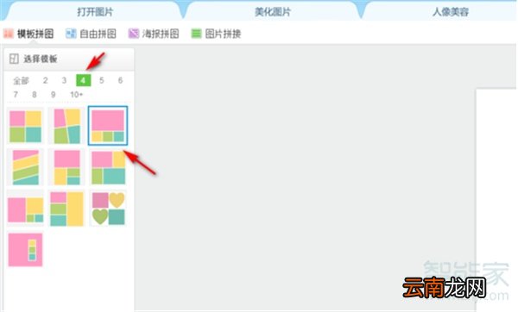Filter templates to 7 photos
Image resolution: width=518 pixels, height=312 pixels.
coord(16,95)
